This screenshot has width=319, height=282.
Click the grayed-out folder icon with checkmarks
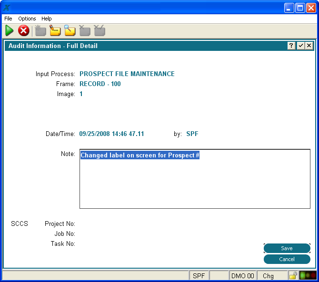(100, 31)
